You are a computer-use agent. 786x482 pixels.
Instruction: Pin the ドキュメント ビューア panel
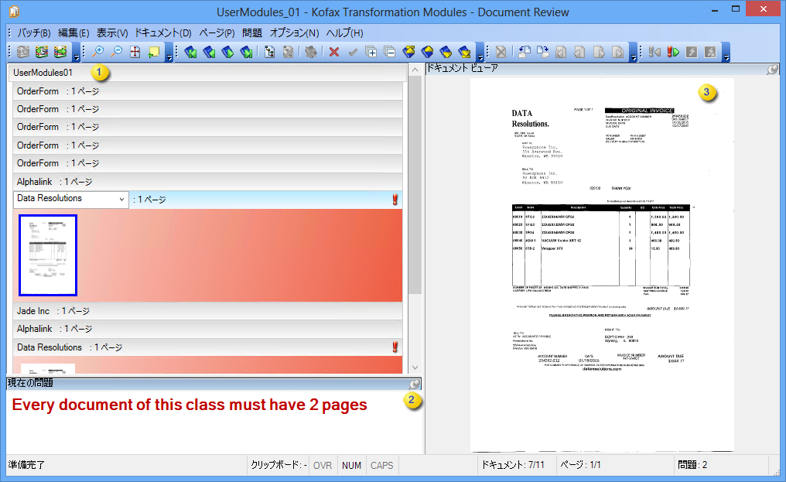coord(772,69)
